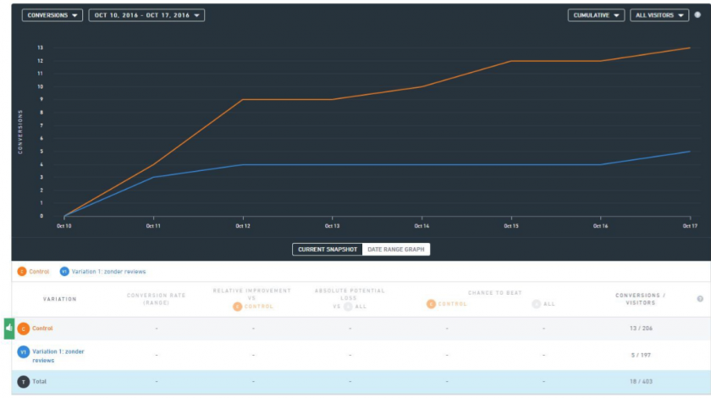Click the Variation column header
The height and width of the screenshot is (398, 711).
coord(60,299)
